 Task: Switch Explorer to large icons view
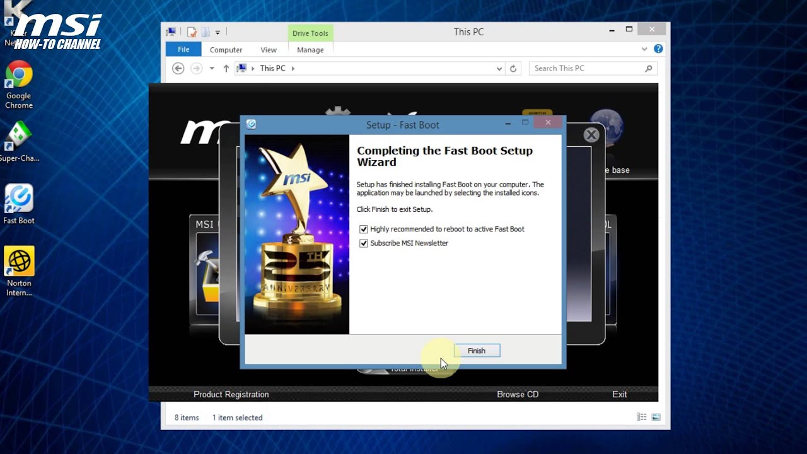(x=656, y=417)
